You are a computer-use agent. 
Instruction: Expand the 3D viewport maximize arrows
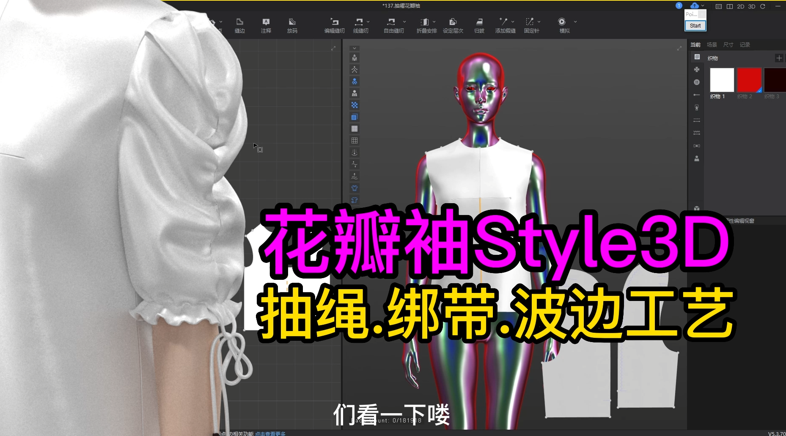(679, 48)
